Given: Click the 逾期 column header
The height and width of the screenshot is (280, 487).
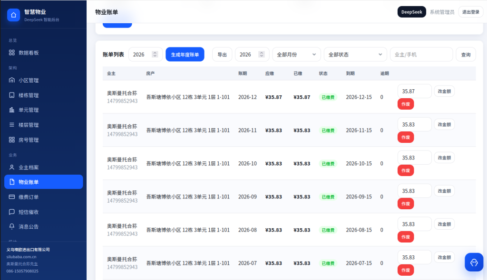Looking at the screenshot, I should [384, 73].
